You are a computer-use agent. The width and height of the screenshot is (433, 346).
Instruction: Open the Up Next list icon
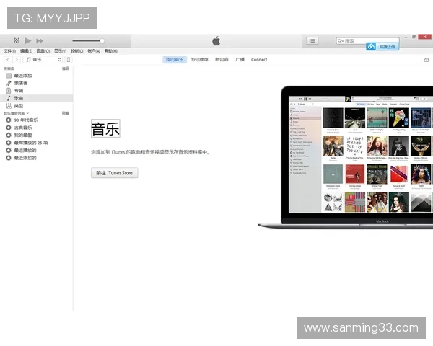tap(312, 41)
